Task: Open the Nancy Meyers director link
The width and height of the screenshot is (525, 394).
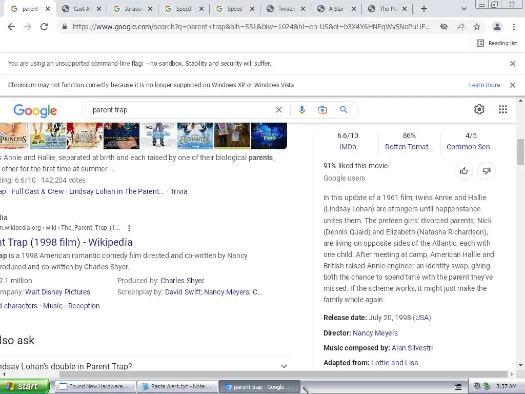Action: tap(375, 333)
